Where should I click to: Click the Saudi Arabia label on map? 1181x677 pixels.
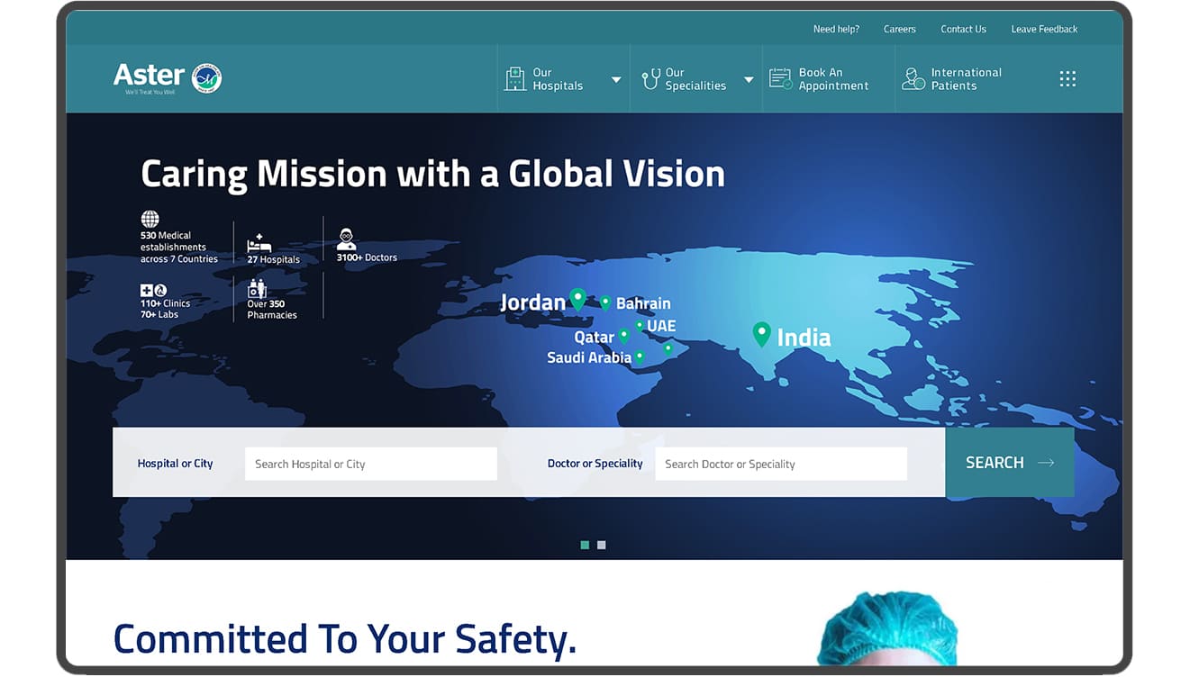pyautogui.click(x=589, y=357)
